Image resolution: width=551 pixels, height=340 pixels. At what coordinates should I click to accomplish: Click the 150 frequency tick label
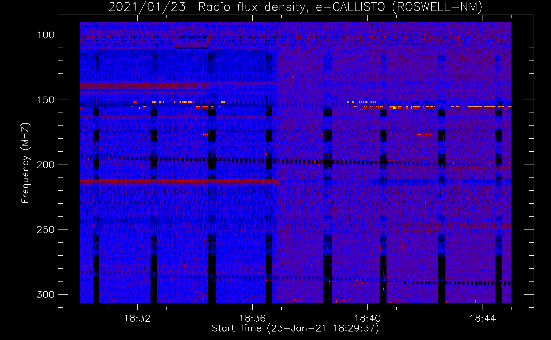point(46,100)
